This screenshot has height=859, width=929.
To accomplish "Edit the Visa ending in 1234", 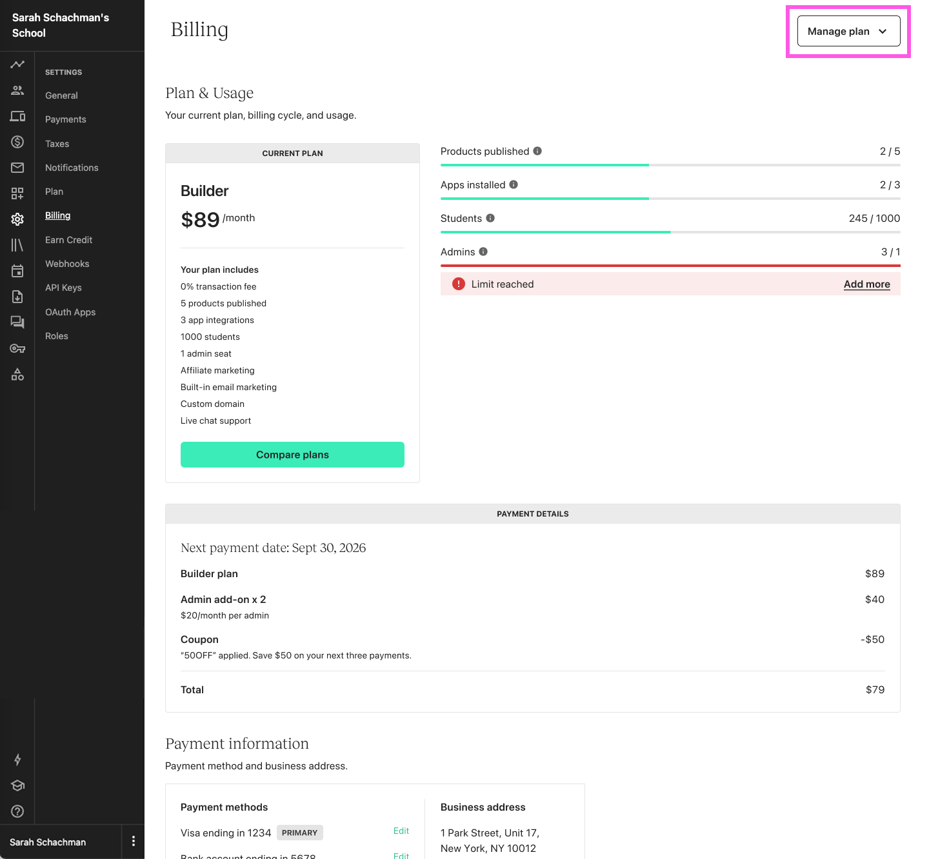I will pyautogui.click(x=401, y=831).
